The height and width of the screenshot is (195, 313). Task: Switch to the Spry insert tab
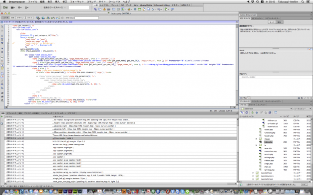point(136,5)
